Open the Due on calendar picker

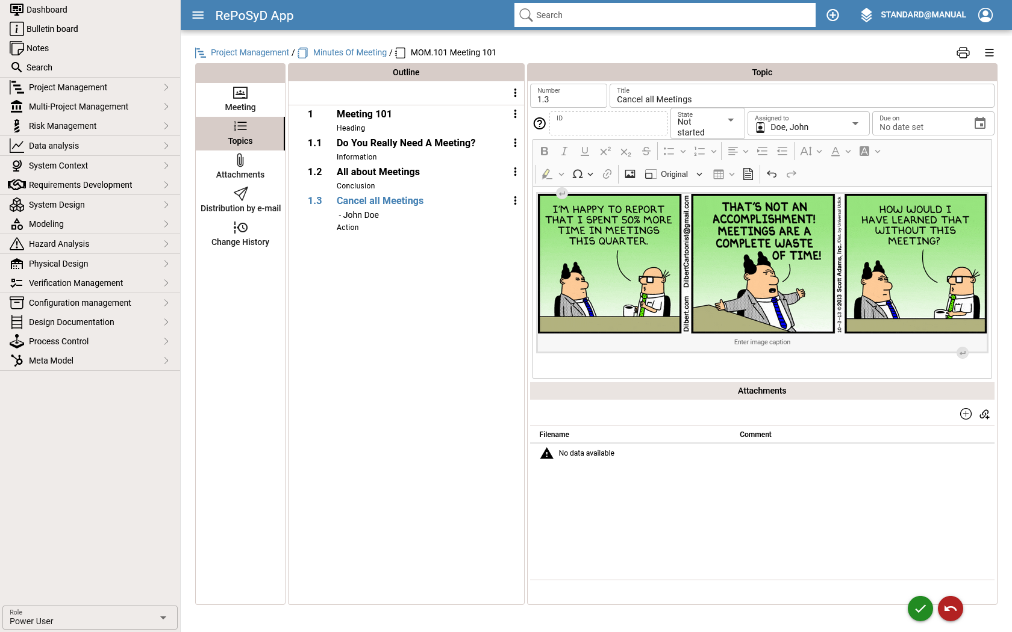[980, 123]
